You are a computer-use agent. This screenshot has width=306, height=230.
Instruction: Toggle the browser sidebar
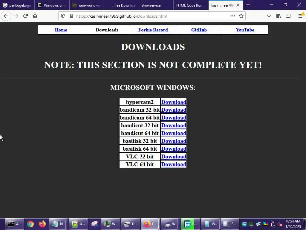[x=288, y=16]
